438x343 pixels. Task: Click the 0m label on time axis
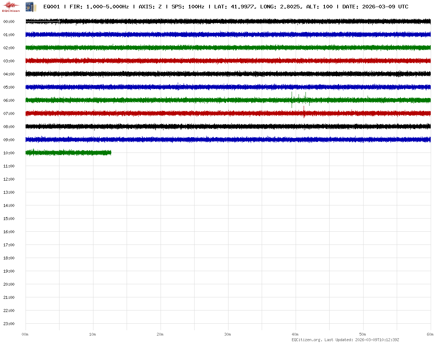tap(25, 334)
